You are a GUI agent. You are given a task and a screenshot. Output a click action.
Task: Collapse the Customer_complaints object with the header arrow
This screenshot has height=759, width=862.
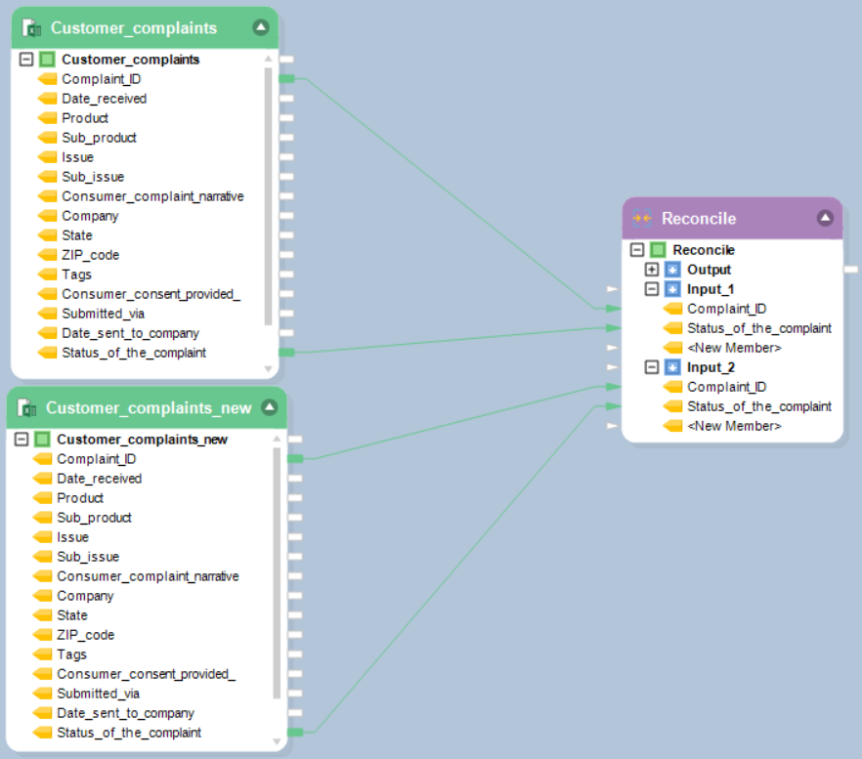(260, 27)
